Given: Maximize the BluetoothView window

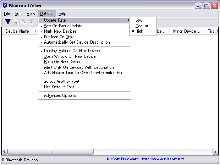Looking at the screenshot, I should point(206,6).
